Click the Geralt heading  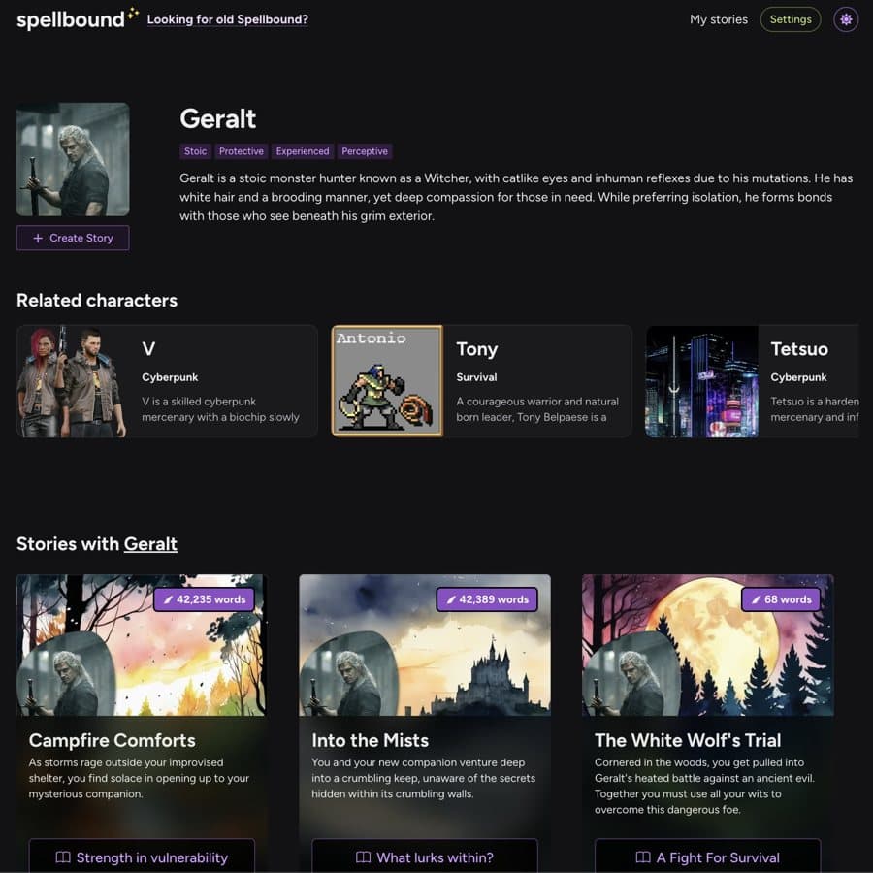(x=217, y=119)
